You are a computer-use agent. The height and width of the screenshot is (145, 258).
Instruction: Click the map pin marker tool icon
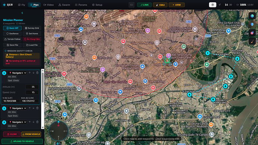pos(252,24)
